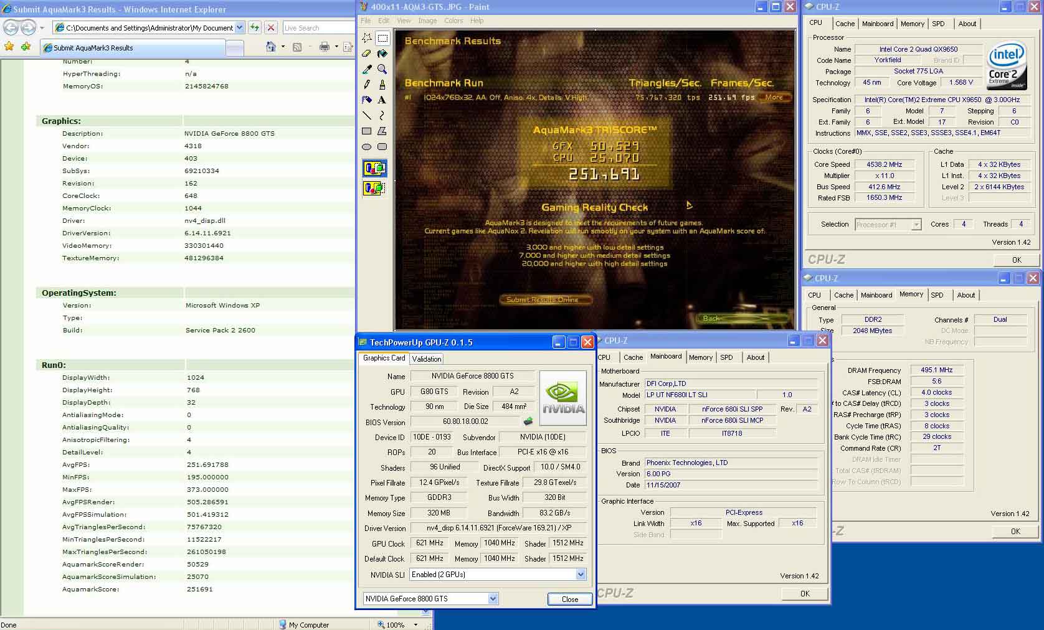Go to the IE home page
Viewport: 1044px width, 630px height.
click(271, 47)
